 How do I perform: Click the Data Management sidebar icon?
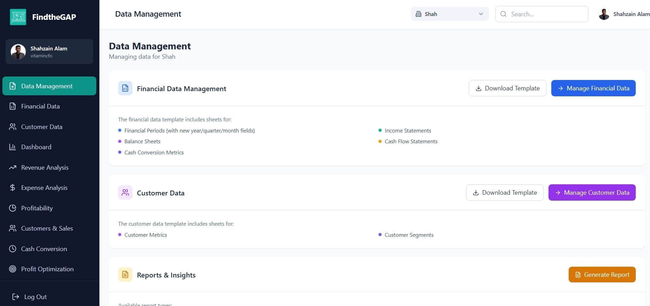coord(13,86)
